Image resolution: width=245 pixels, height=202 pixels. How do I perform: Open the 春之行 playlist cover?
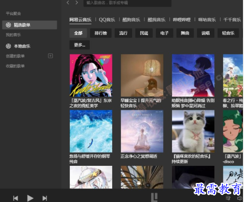(x=233, y=75)
